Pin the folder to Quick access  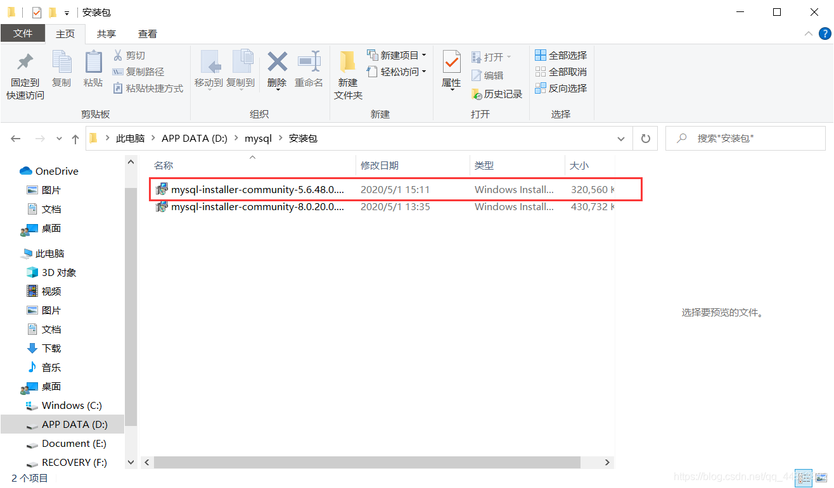point(25,76)
